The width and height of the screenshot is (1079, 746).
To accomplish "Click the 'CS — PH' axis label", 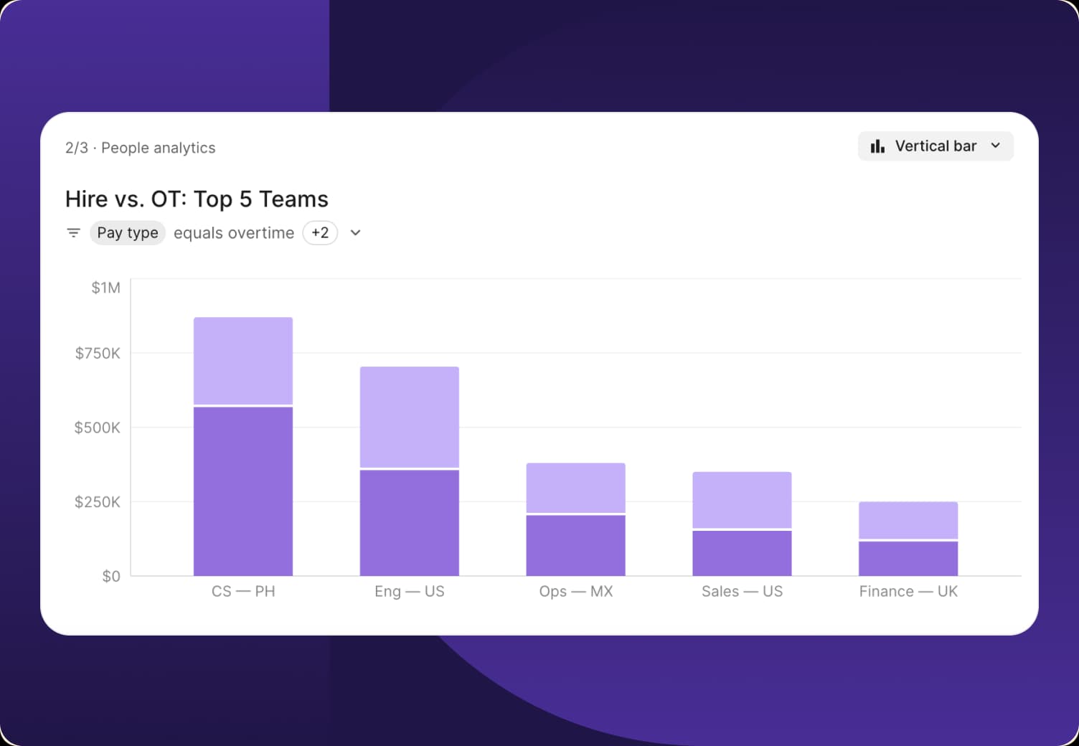I will click(243, 591).
